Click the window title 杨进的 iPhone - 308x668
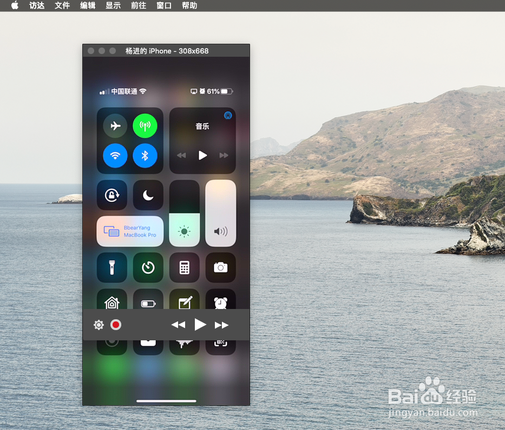This screenshot has width=505, height=430. [167, 51]
